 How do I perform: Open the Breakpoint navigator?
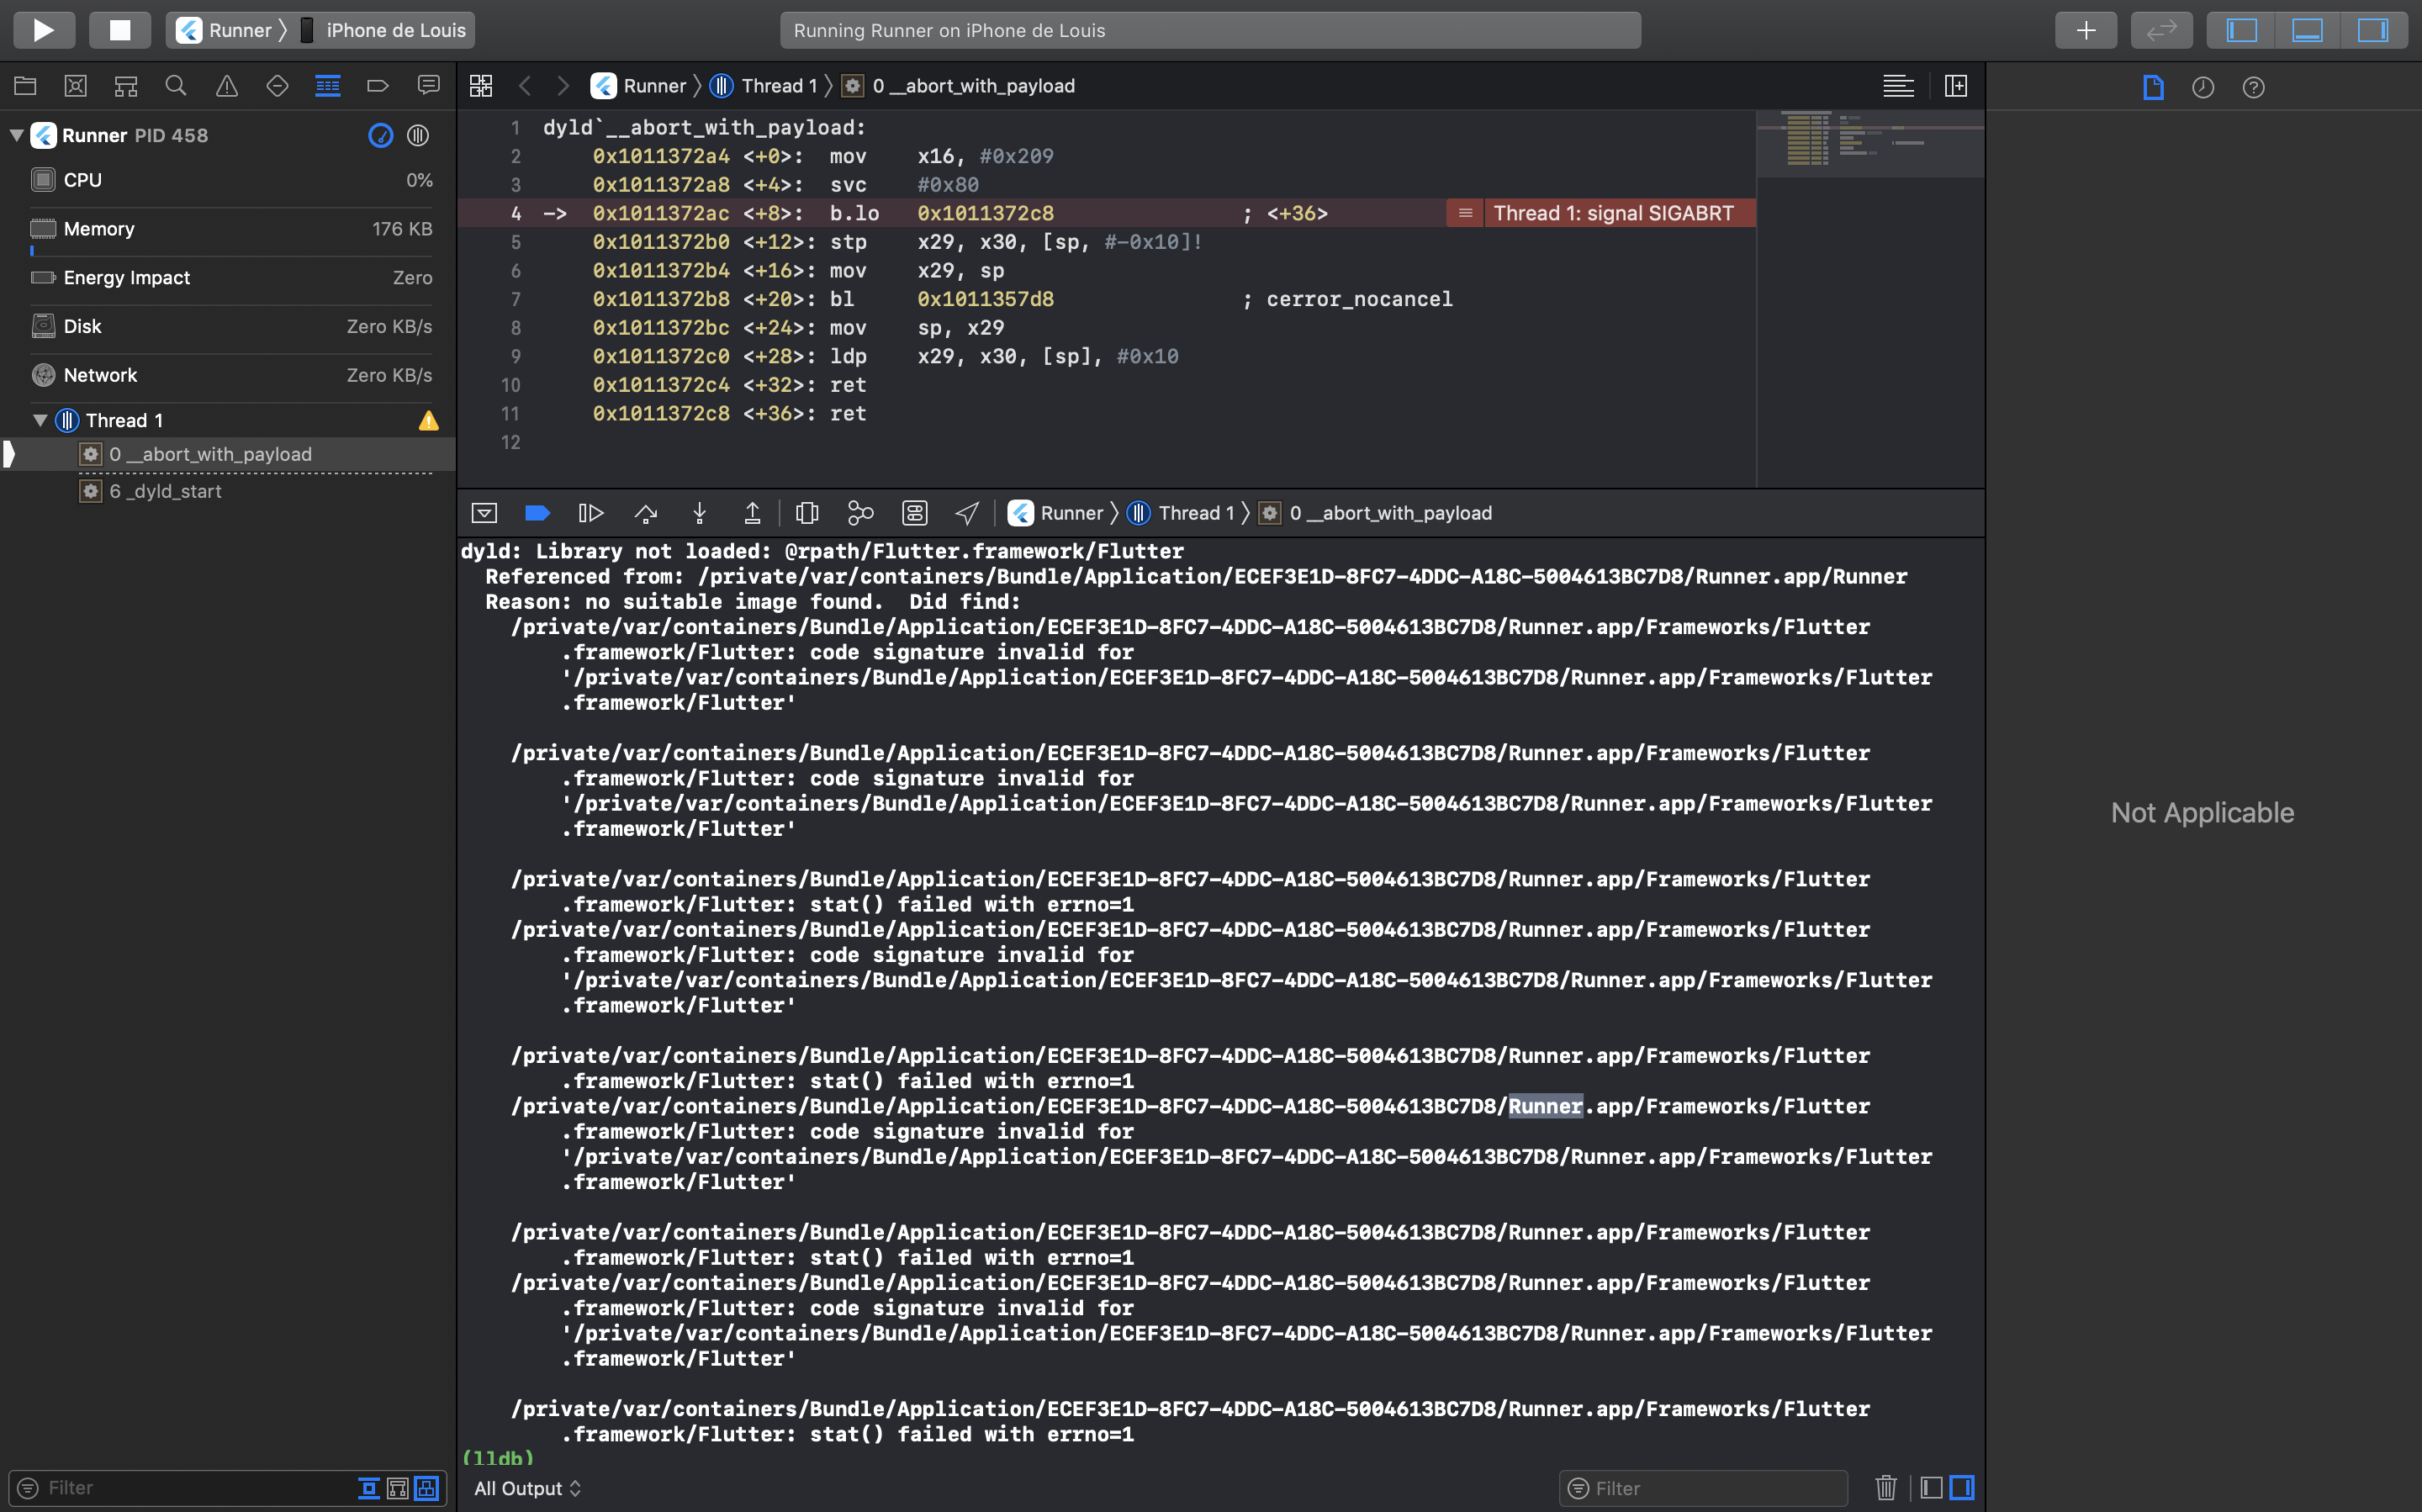tap(378, 86)
